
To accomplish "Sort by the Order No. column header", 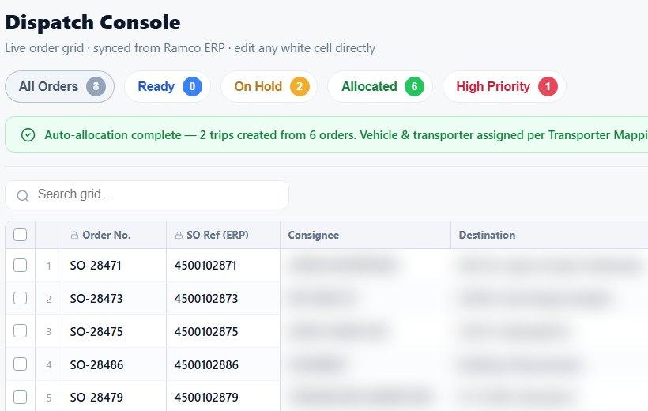I will coord(114,235).
